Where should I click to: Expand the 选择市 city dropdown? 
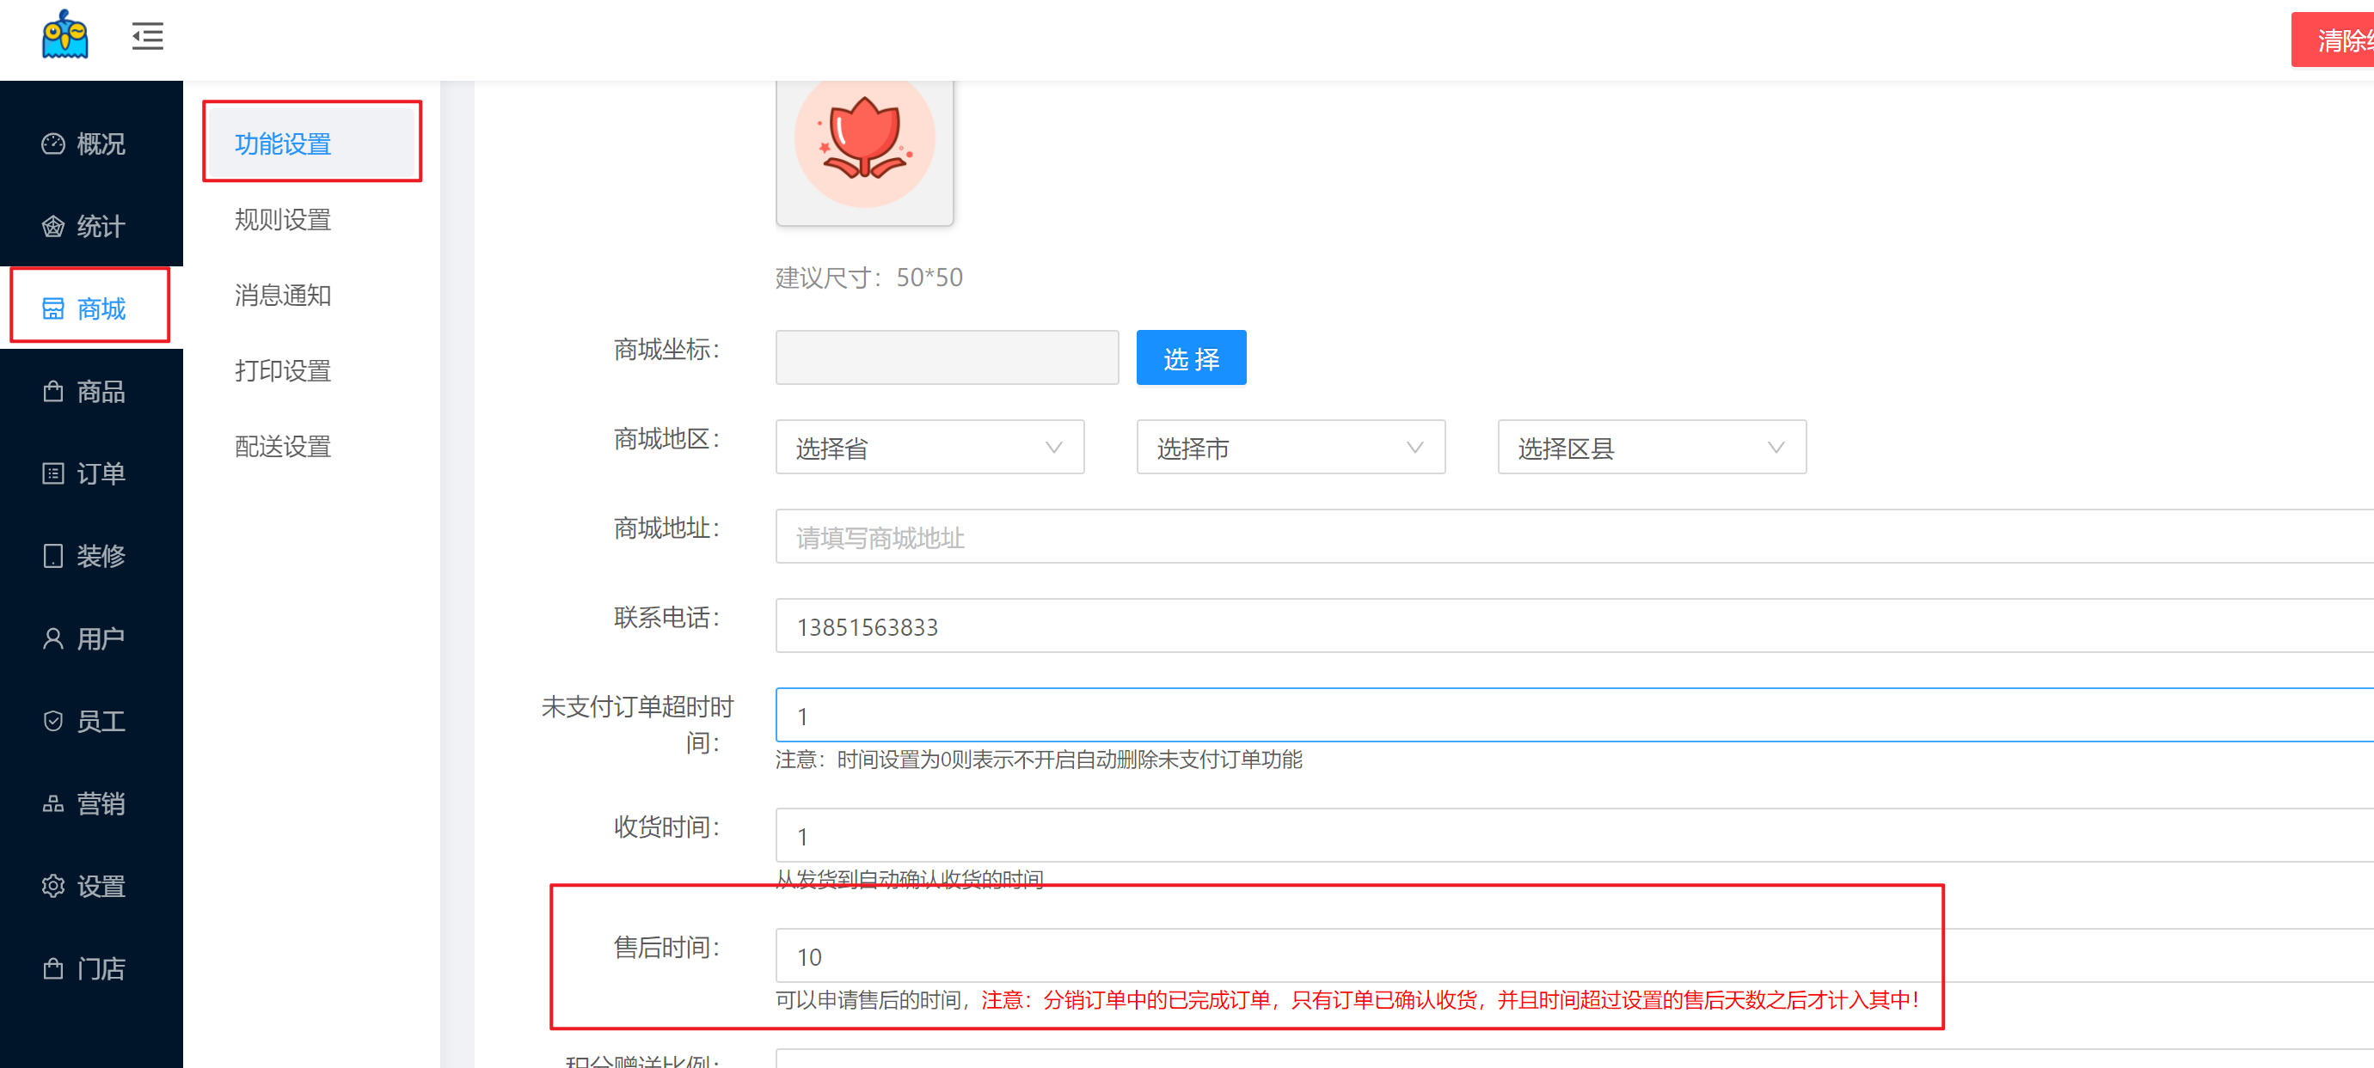[1291, 448]
